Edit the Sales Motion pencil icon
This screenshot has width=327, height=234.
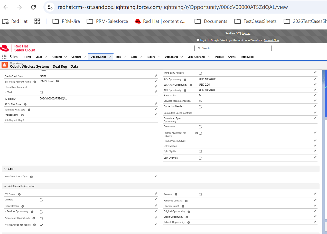315,146
